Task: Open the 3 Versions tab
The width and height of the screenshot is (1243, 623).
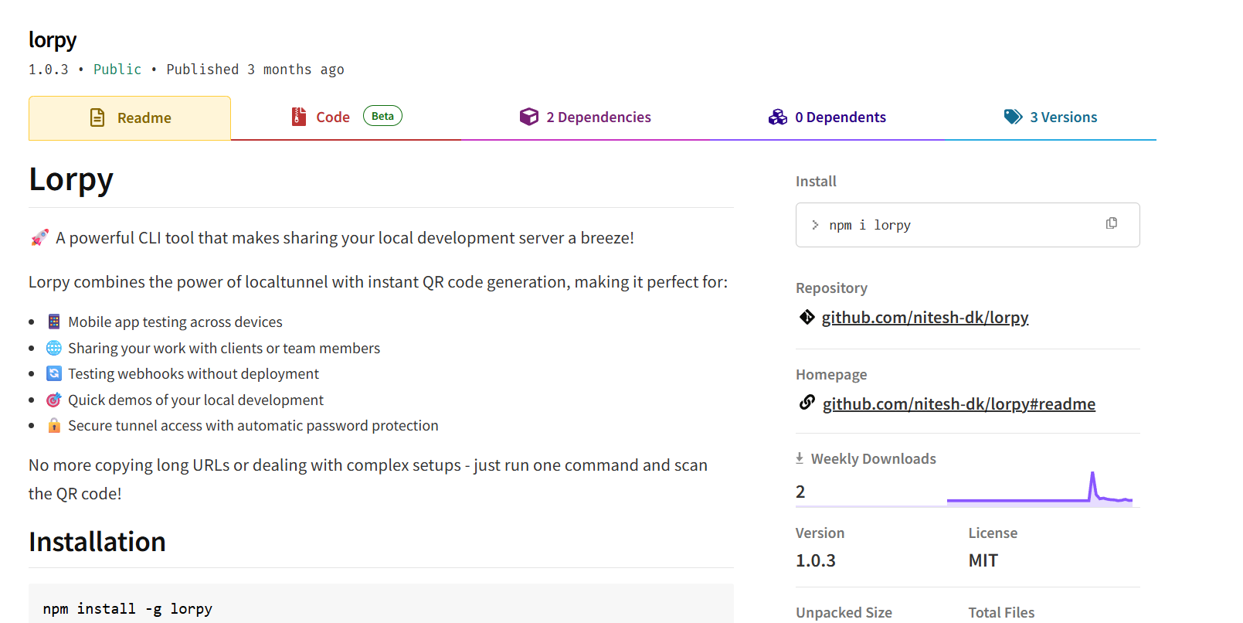Action: pyautogui.click(x=1063, y=117)
